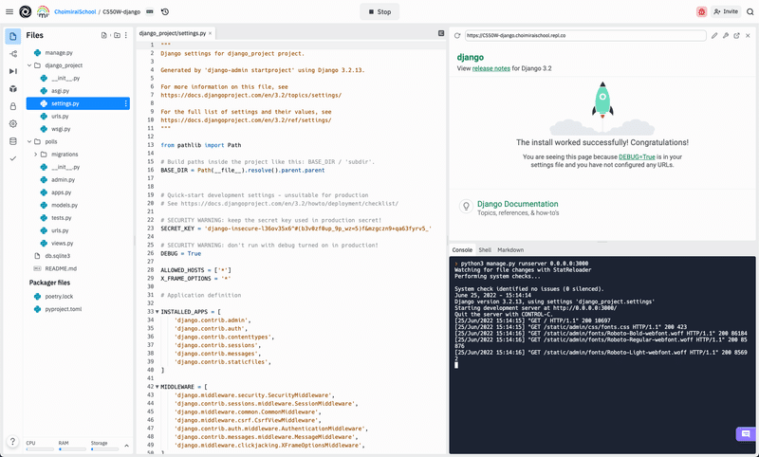Image resolution: width=759 pixels, height=457 pixels.
Task: Open the chat support bubble
Action: (746, 434)
